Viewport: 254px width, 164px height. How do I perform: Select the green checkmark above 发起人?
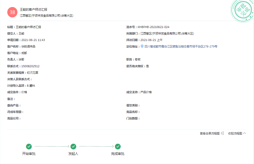pos(73,147)
